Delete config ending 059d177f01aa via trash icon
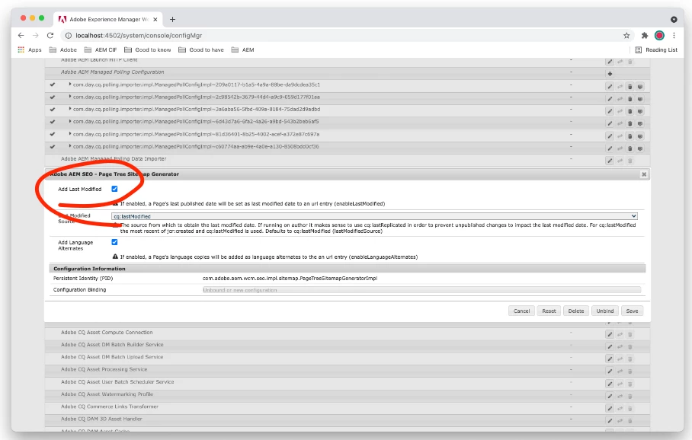 [x=630, y=99]
